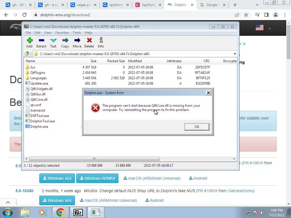Go up one folder level in 7-Zip
Viewport: 291px width, 218px height.
(x=27, y=54)
